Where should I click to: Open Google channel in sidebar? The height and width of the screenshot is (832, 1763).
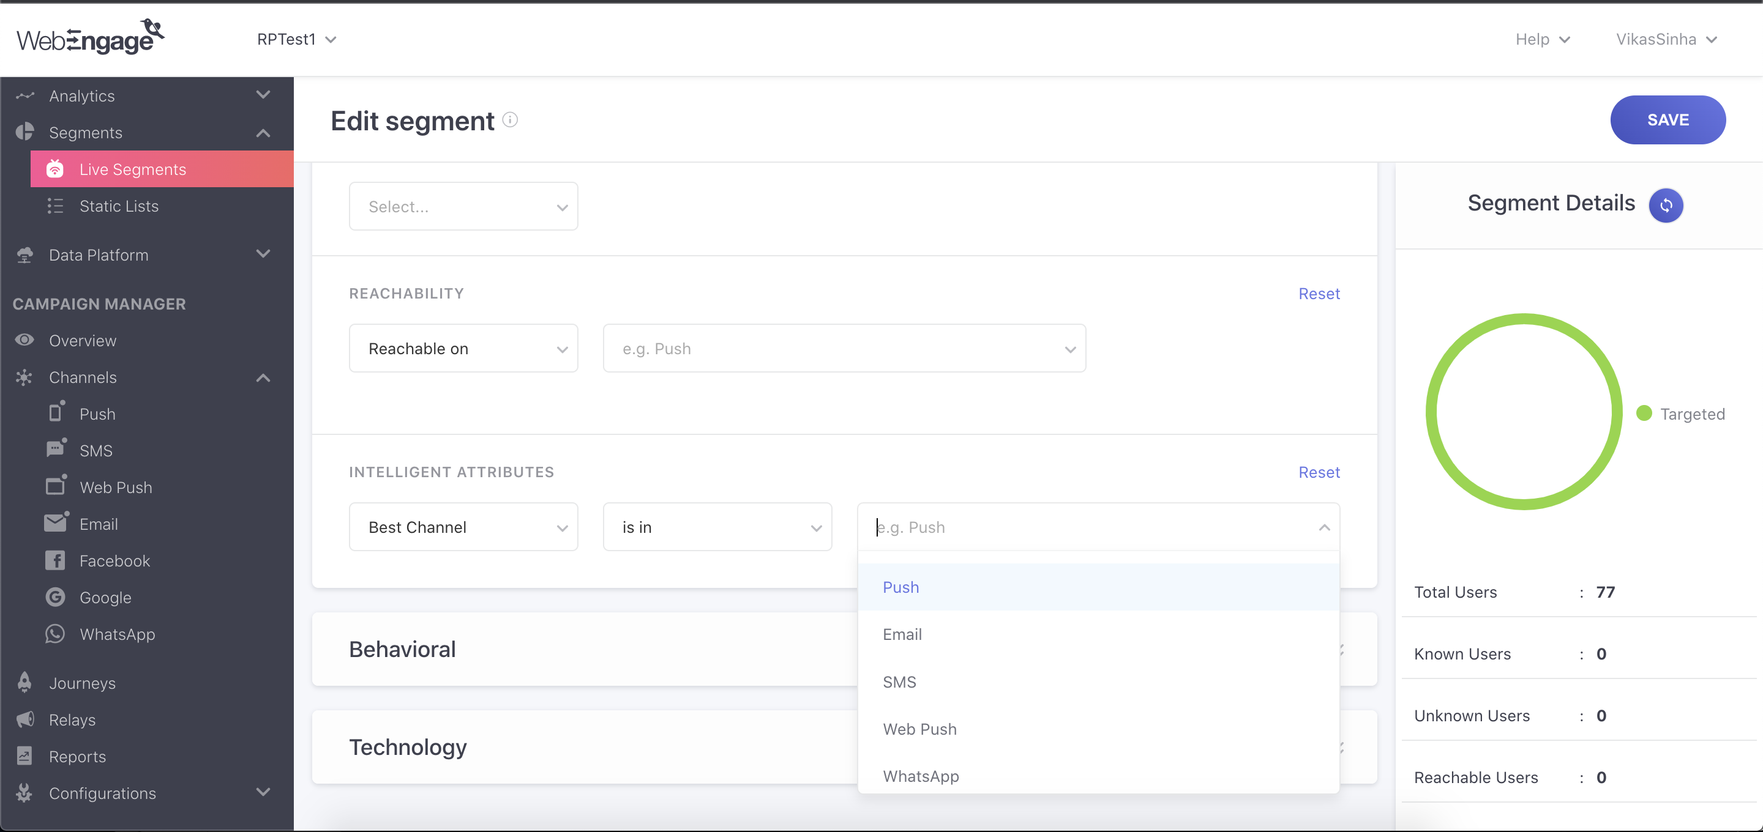point(105,596)
